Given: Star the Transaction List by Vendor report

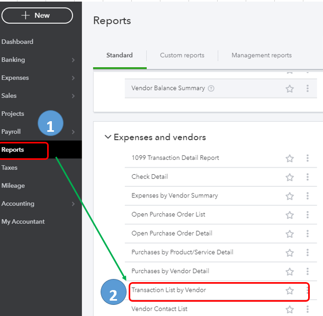Looking at the screenshot, I should pyautogui.click(x=290, y=291).
